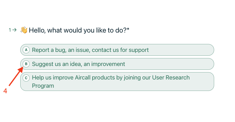Click the letter B key badge

coord(26,64)
